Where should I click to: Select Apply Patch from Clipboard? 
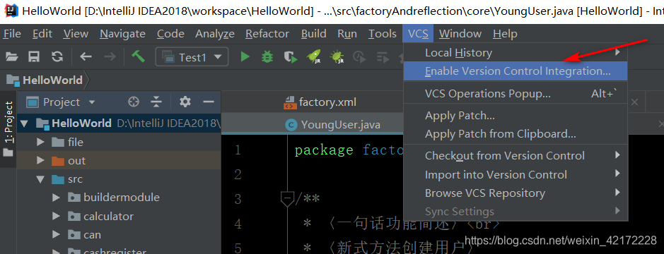coord(516,134)
